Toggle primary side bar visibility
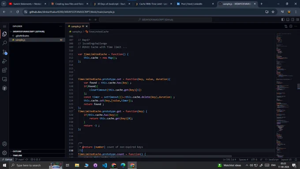This screenshot has height=169, width=300. pyautogui.click(x=283, y=19)
